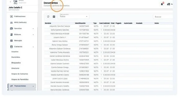
Task: Select the Elena Ortega Salazar row
Action: pyautogui.click(x=108, y=45)
